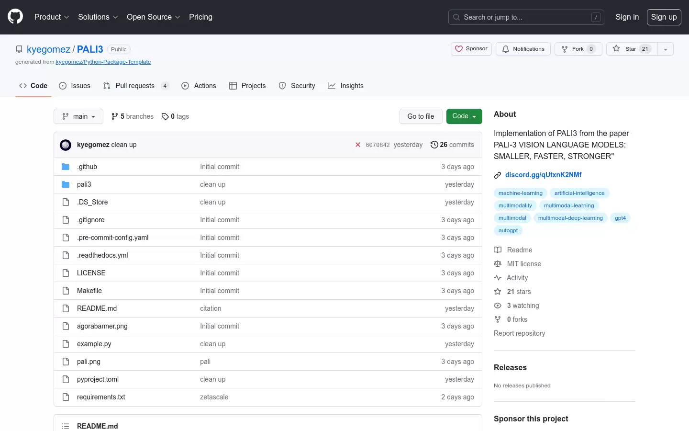Expand the Product menu
Viewport: 689px width, 431px height.
click(52, 17)
